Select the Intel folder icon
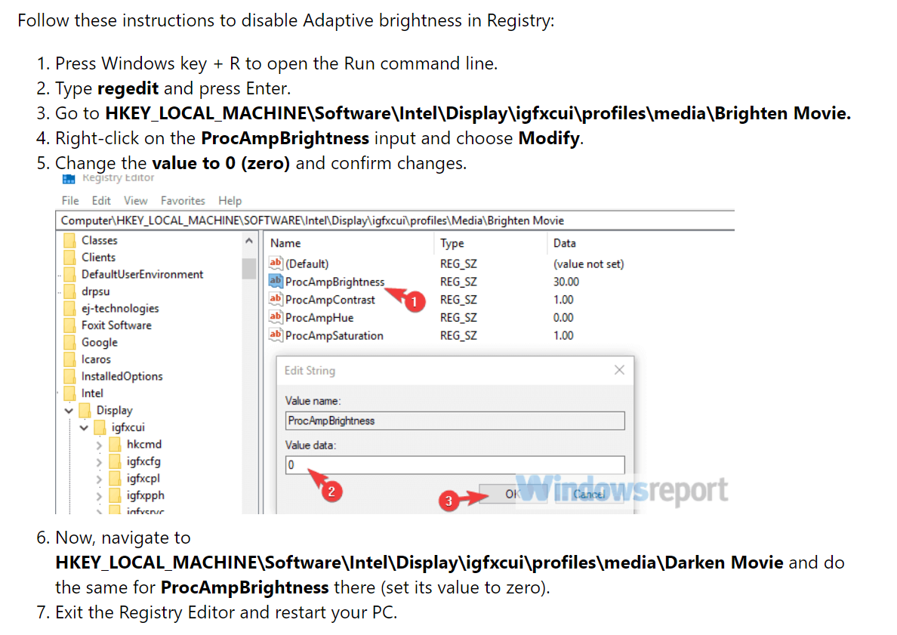Screen dimensions: 897x635 [x=69, y=393]
